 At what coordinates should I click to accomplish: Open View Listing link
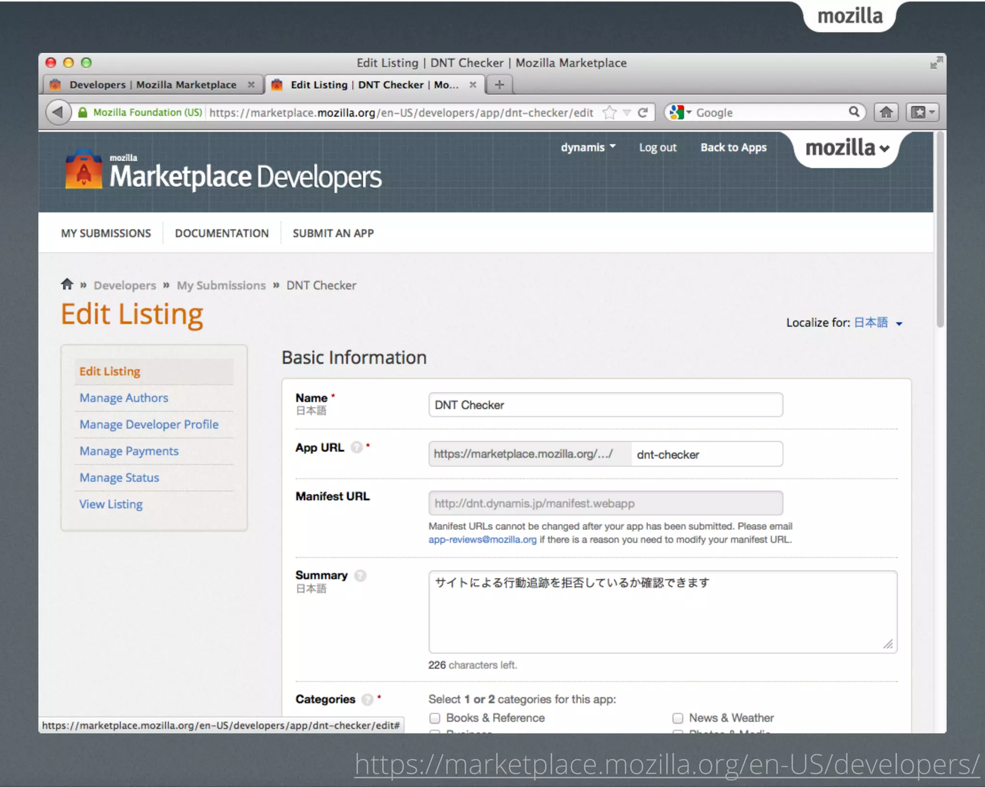tap(111, 504)
